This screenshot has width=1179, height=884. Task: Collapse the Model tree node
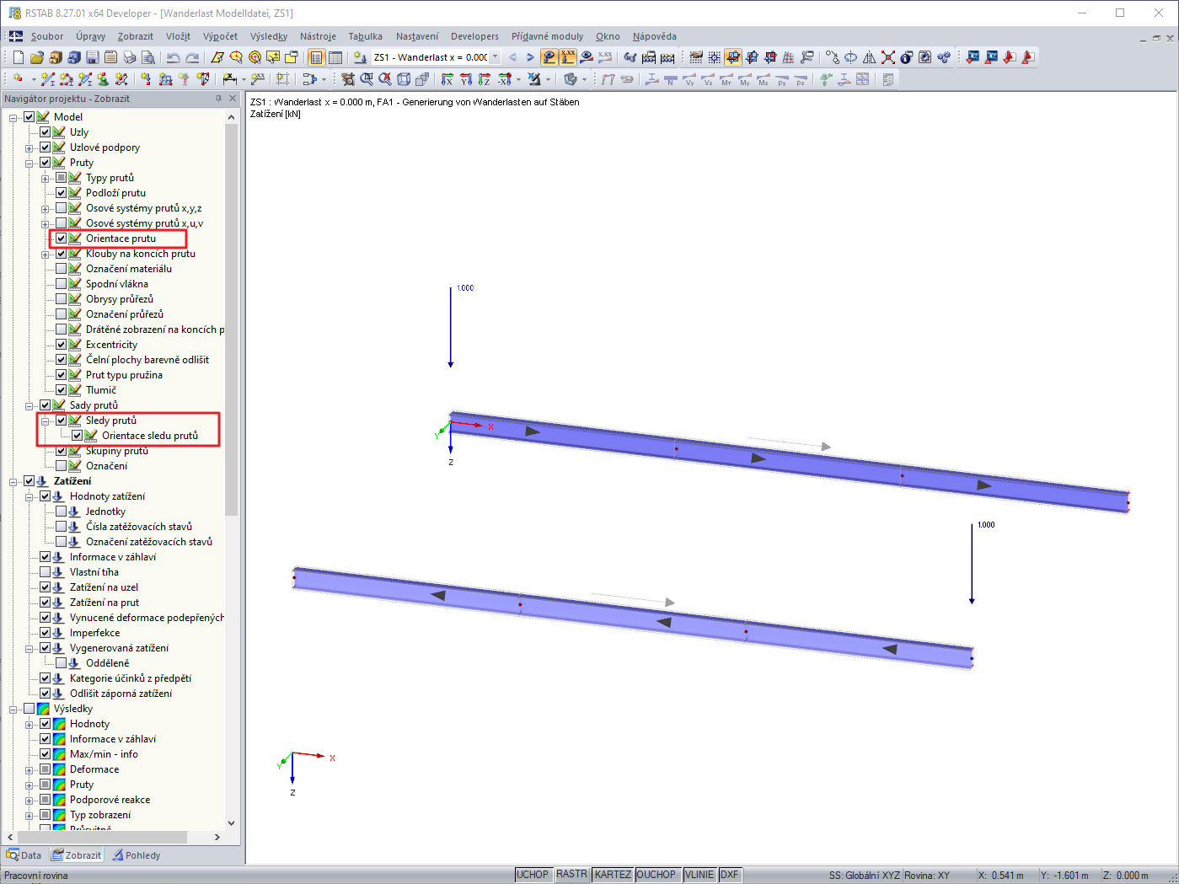pyautogui.click(x=13, y=117)
